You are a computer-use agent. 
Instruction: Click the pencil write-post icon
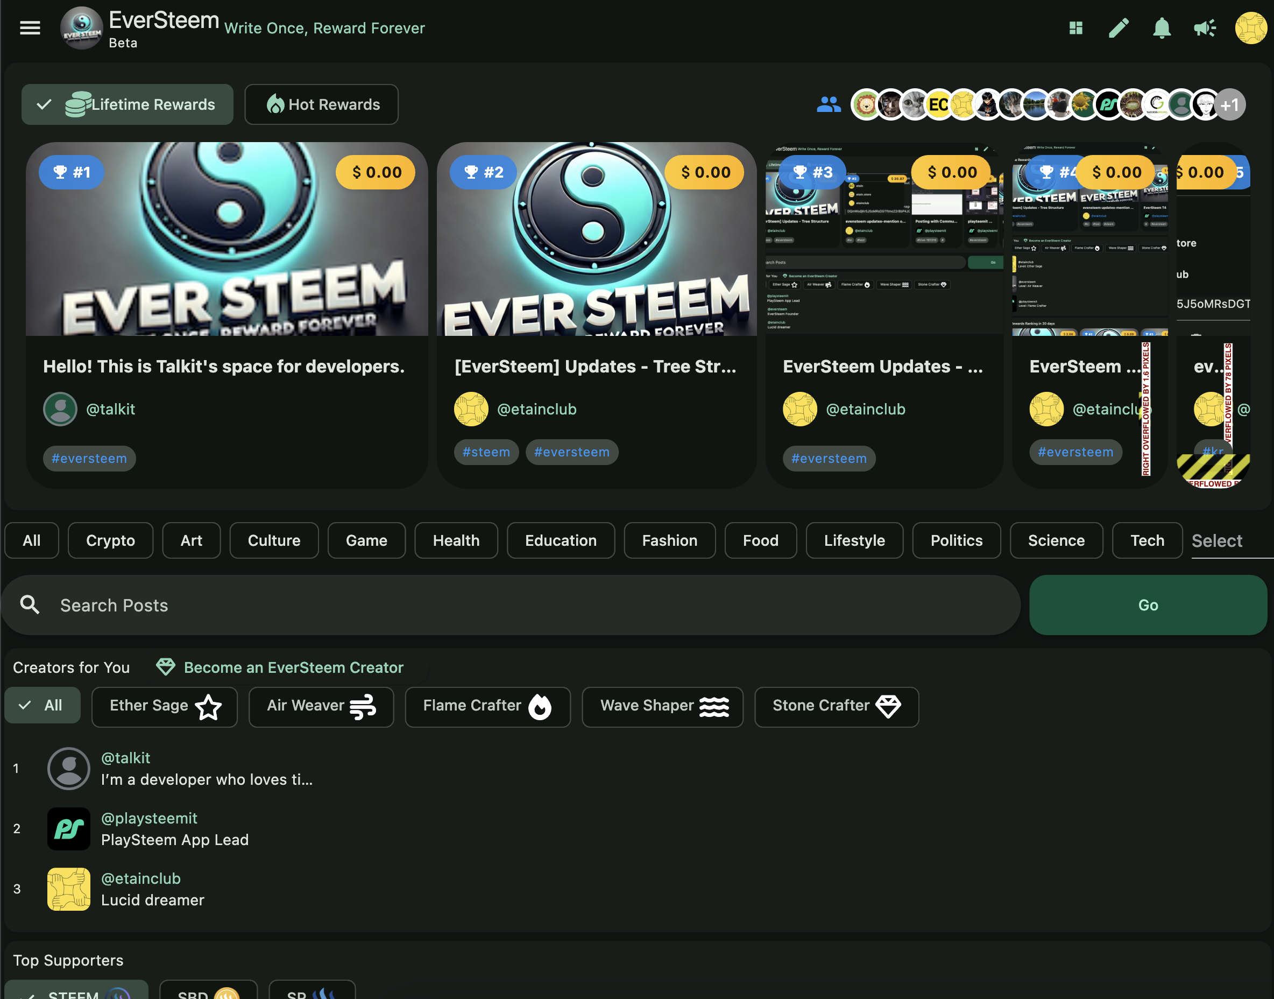(x=1119, y=27)
